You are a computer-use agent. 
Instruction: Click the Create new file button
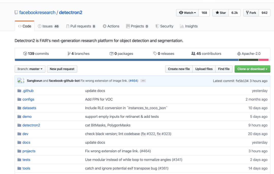point(179,69)
